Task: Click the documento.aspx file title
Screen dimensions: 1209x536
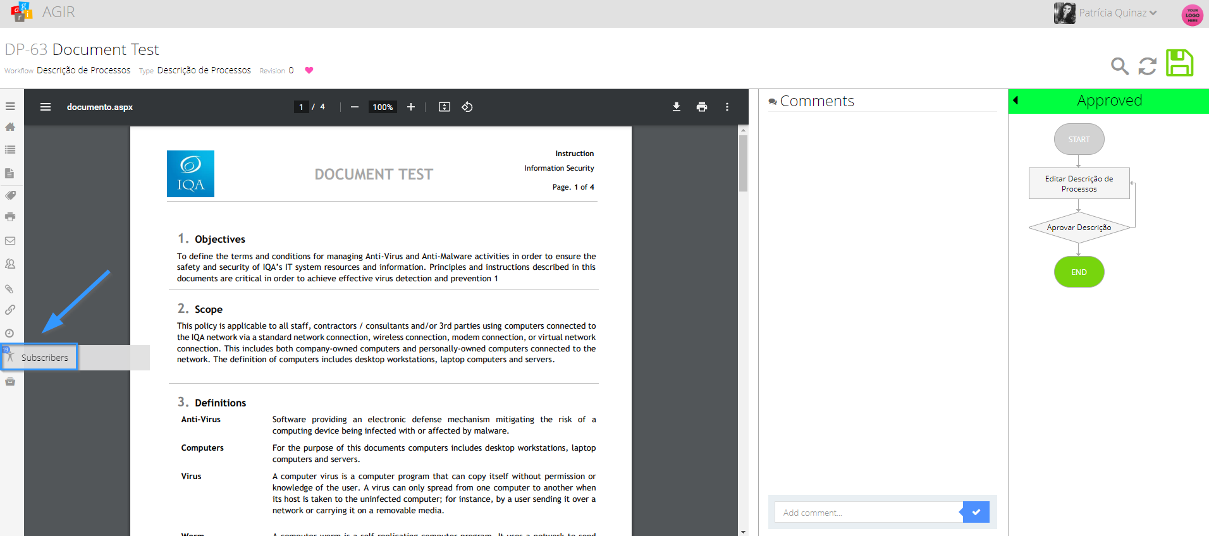Action: pos(100,107)
